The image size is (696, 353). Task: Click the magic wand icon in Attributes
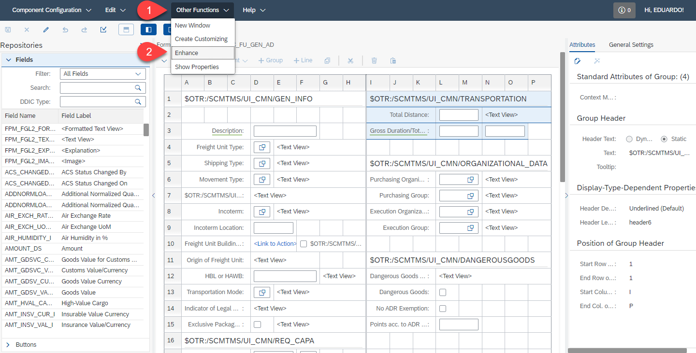tap(597, 61)
